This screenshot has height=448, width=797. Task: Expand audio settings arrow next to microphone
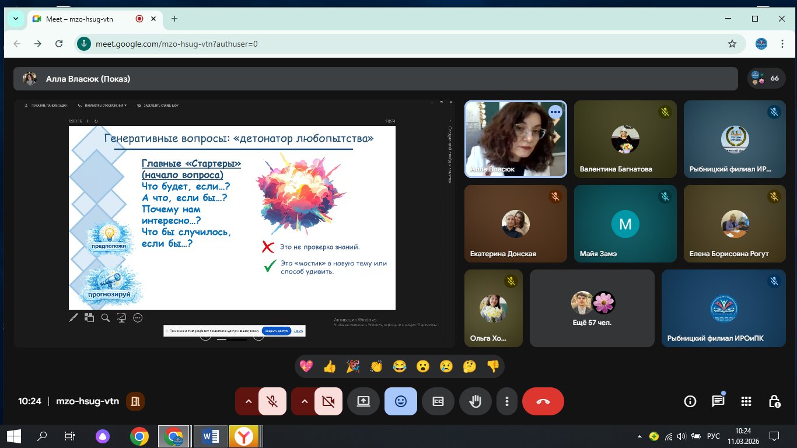[248, 401]
